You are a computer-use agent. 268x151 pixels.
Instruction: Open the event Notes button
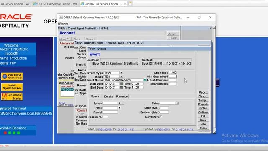tap(203, 108)
